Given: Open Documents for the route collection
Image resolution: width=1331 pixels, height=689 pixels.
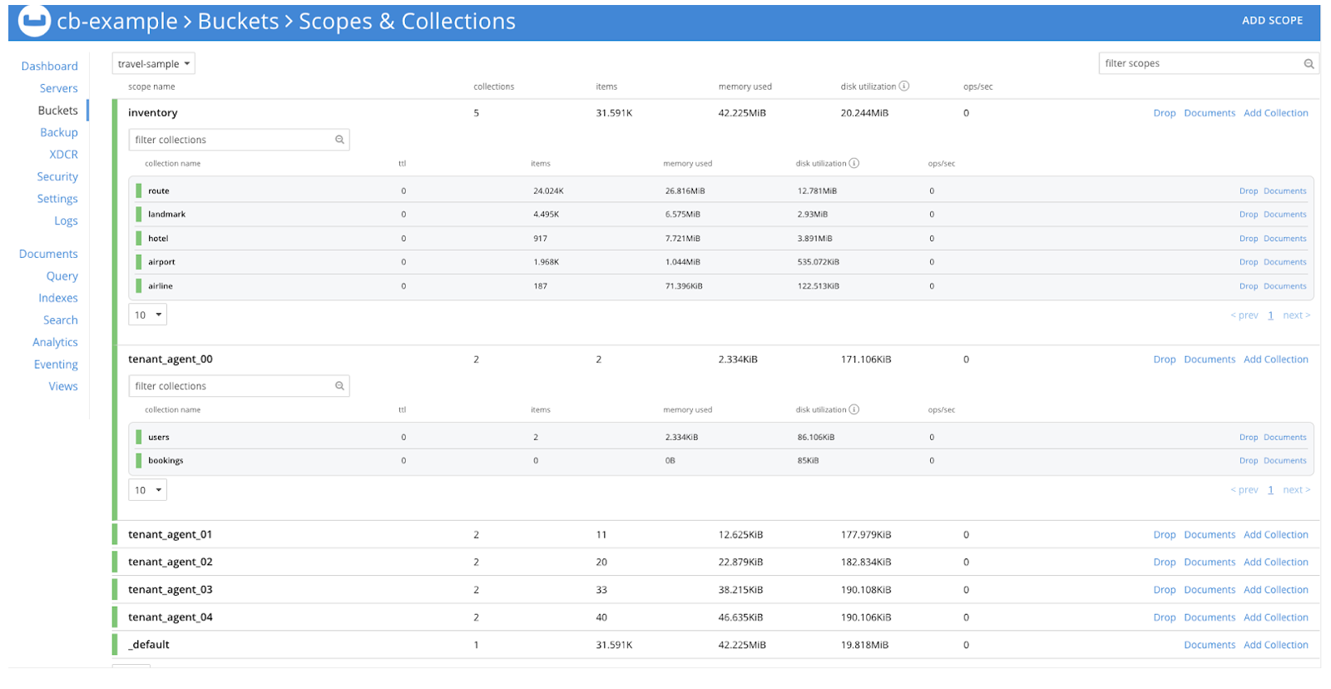Looking at the screenshot, I should tap(1284, 191).
